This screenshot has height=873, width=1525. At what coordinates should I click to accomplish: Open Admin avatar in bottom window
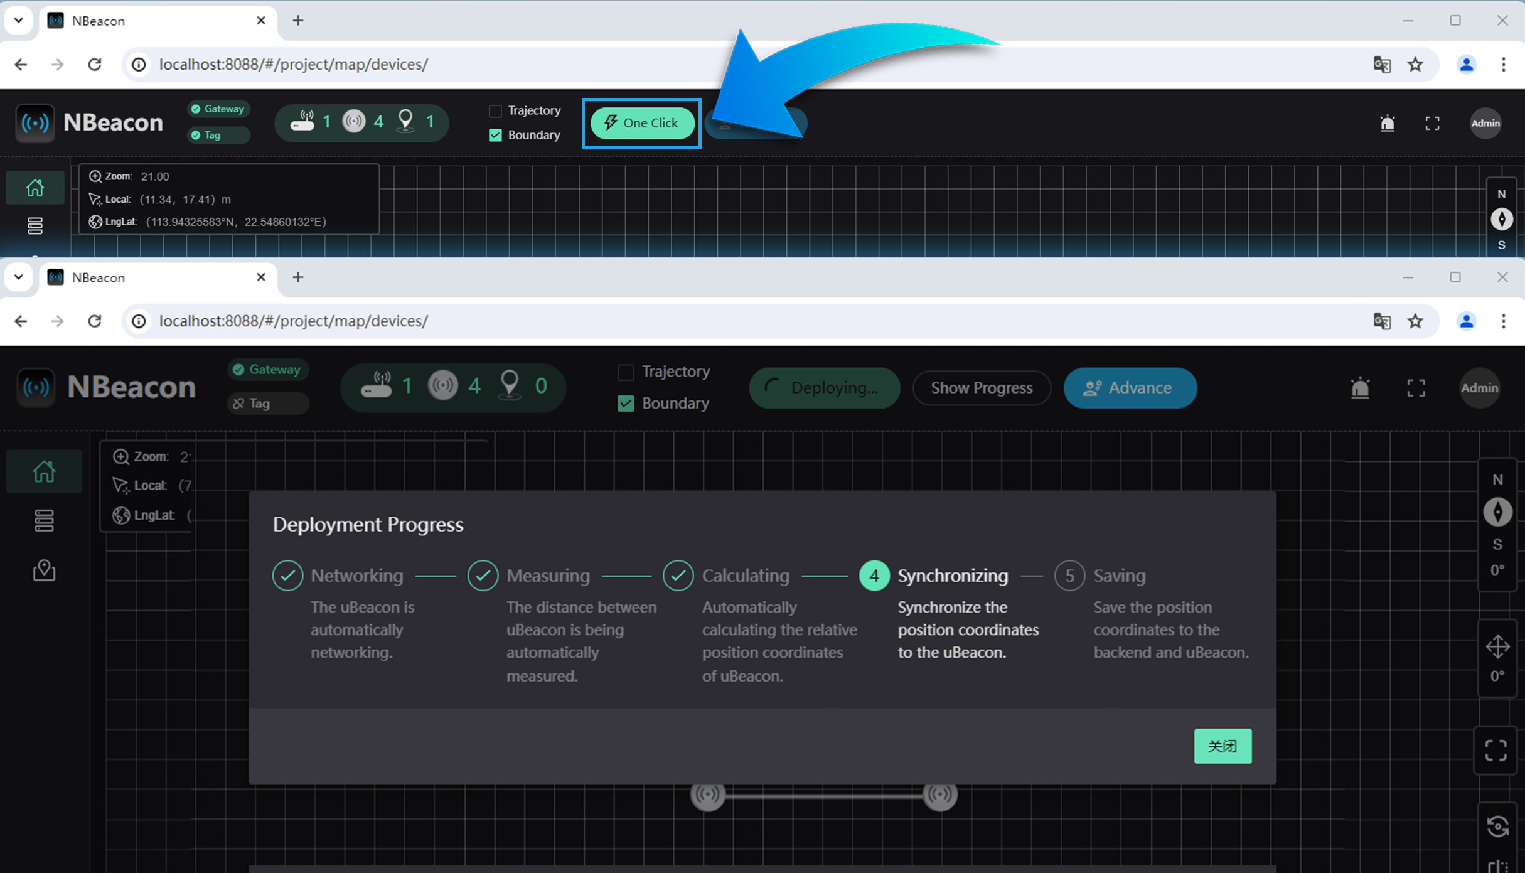click(1479, 388)
